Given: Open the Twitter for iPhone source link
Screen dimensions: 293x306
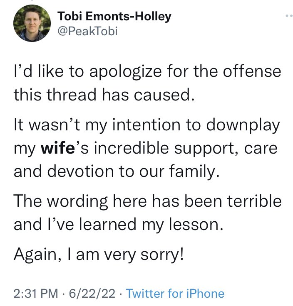Looking at the screenshot, I should [175, 293].
